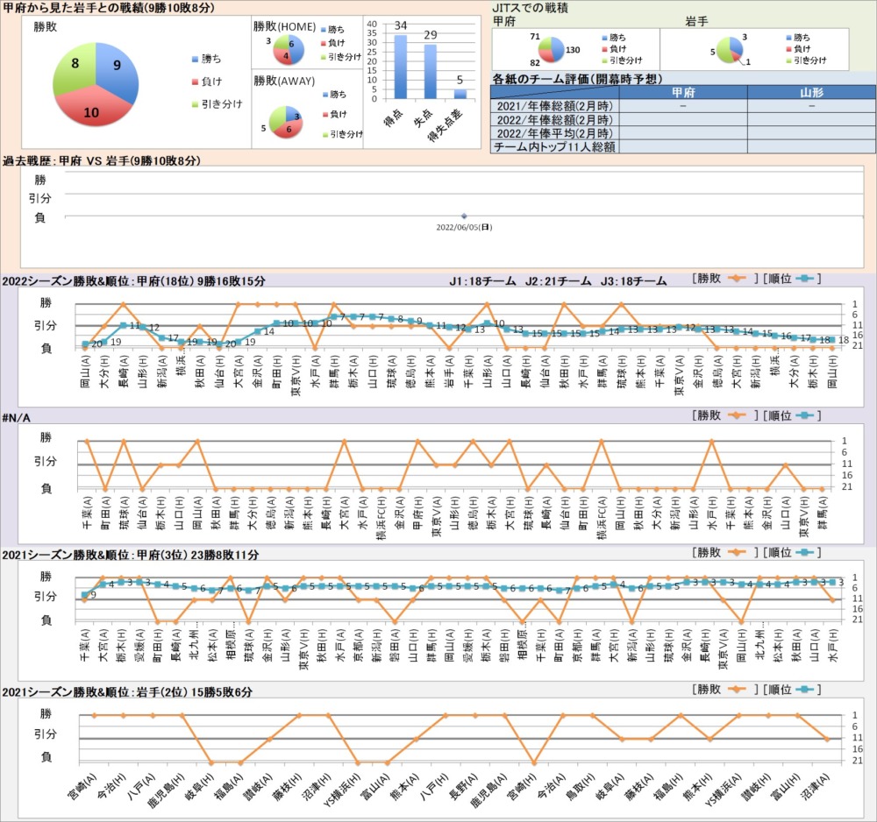The height and width of the screenshot is (822, 877).
Task: Select the 2021/年俸総額(2月時) table row label
Action: pyautogui.click(x=555, y=106)
